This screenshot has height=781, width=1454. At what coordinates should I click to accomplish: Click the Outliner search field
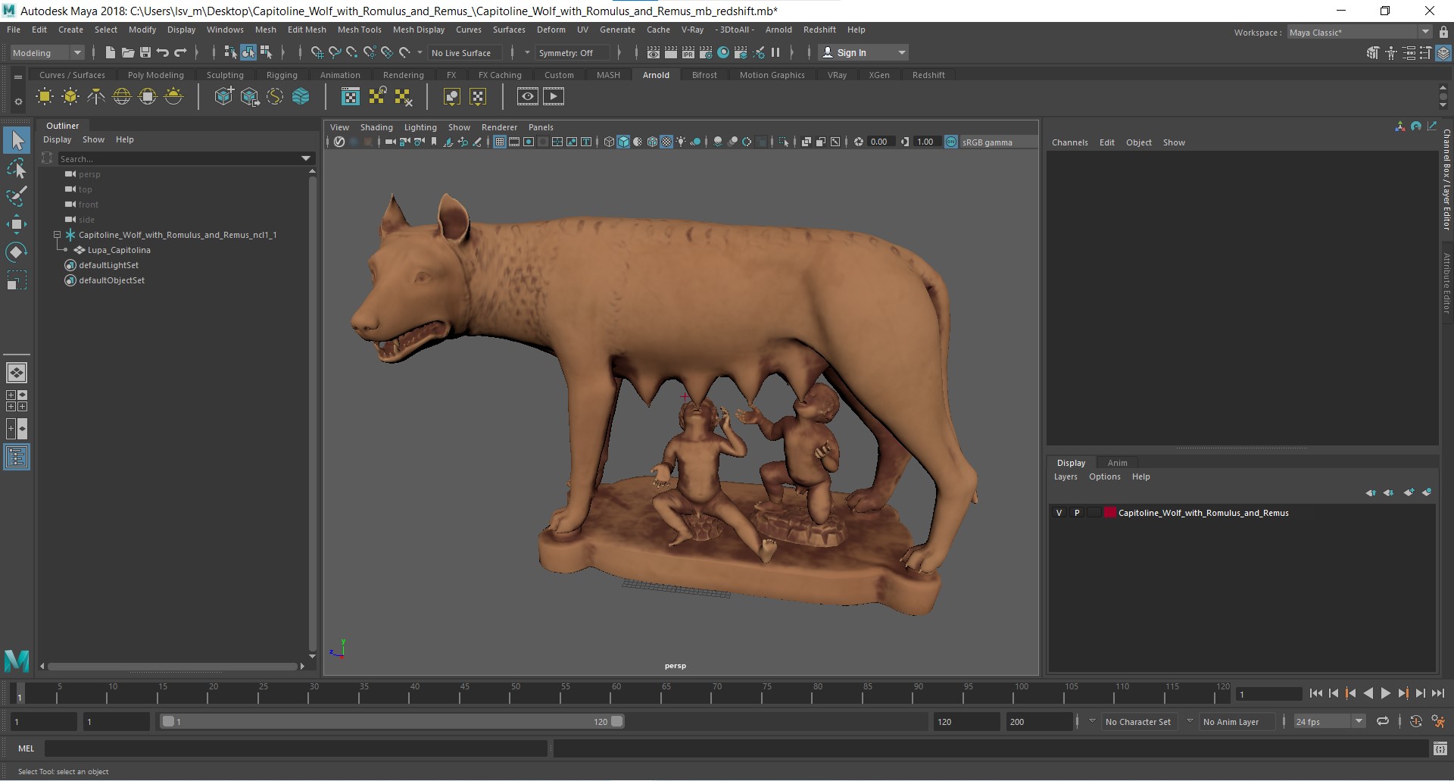click(x=179, y=158)
